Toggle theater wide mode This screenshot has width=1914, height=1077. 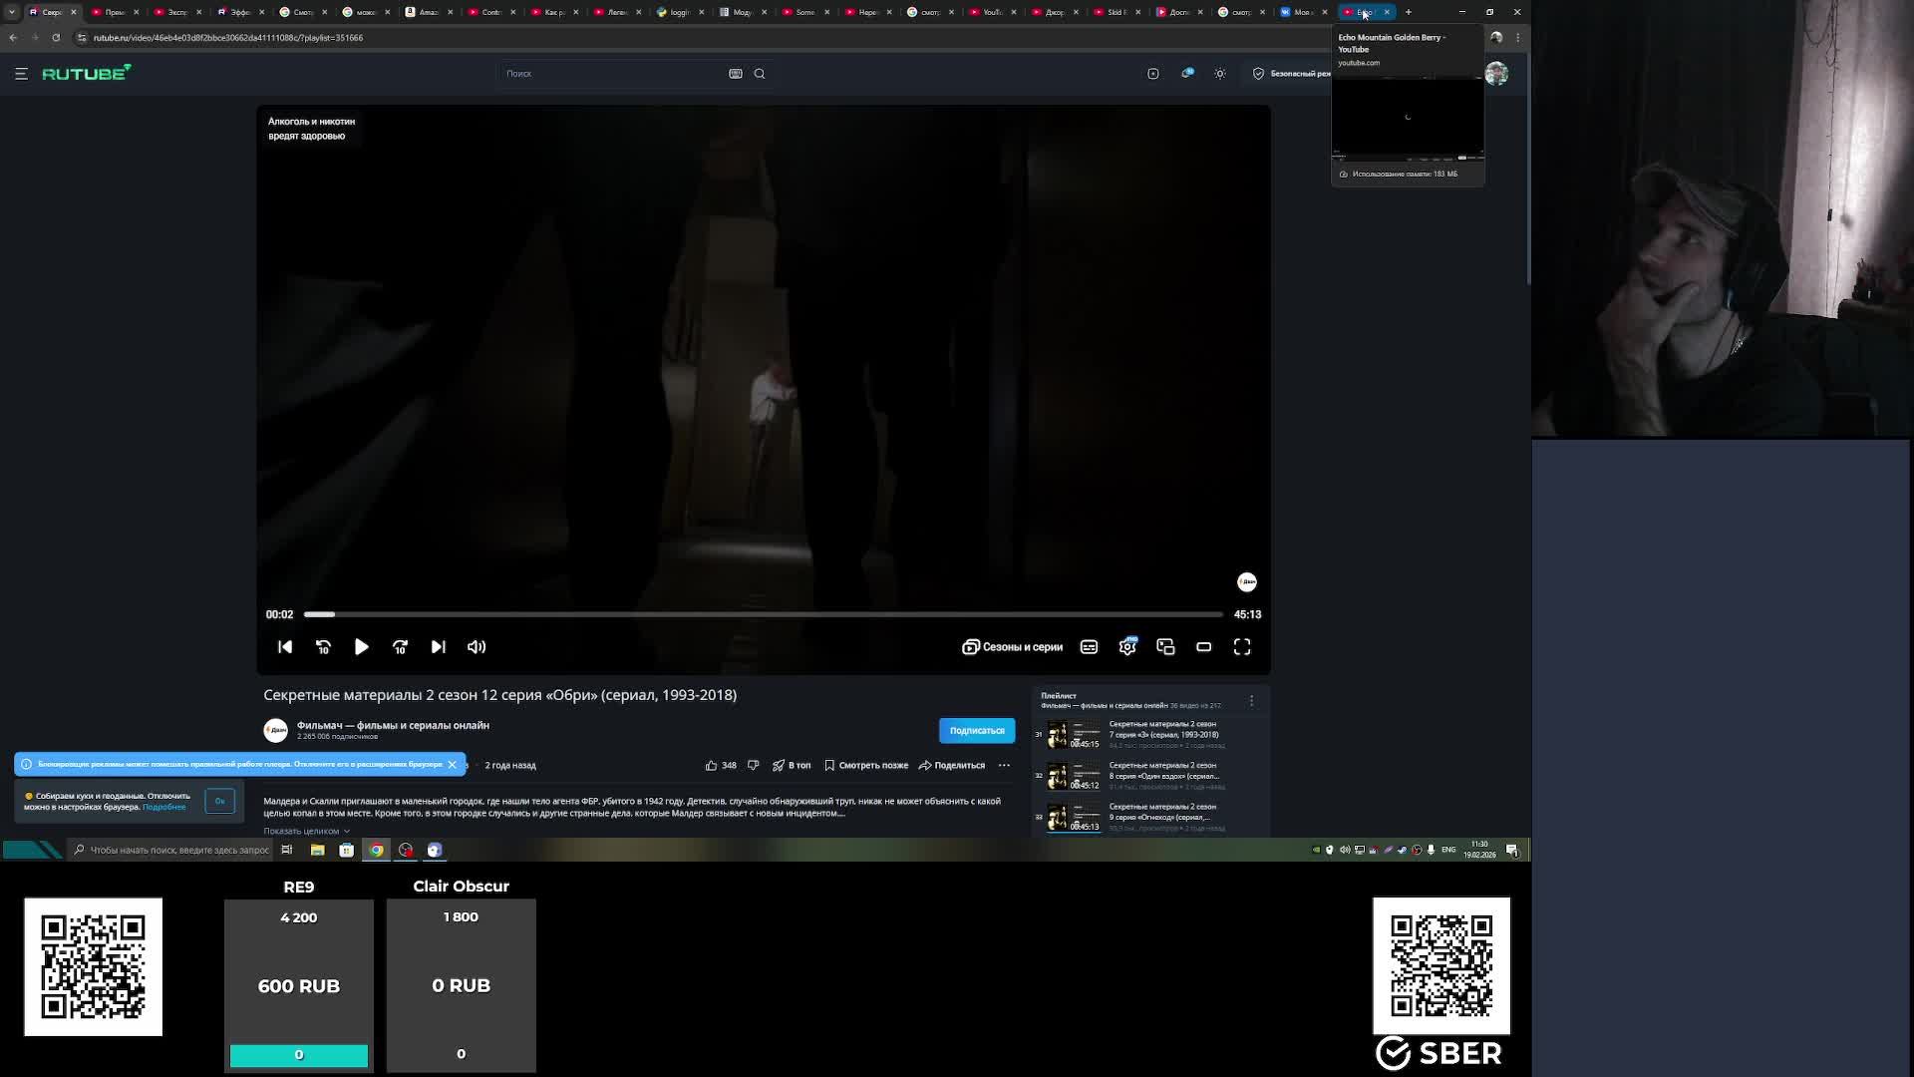[x=1203, y=647]
